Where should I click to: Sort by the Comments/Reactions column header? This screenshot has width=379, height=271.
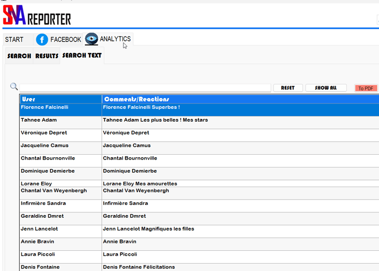point(240,99)
